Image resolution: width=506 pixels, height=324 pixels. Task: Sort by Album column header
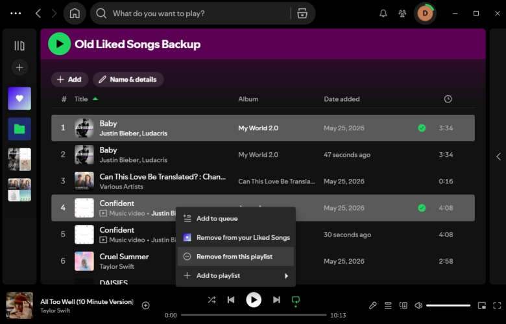(248, 99)
